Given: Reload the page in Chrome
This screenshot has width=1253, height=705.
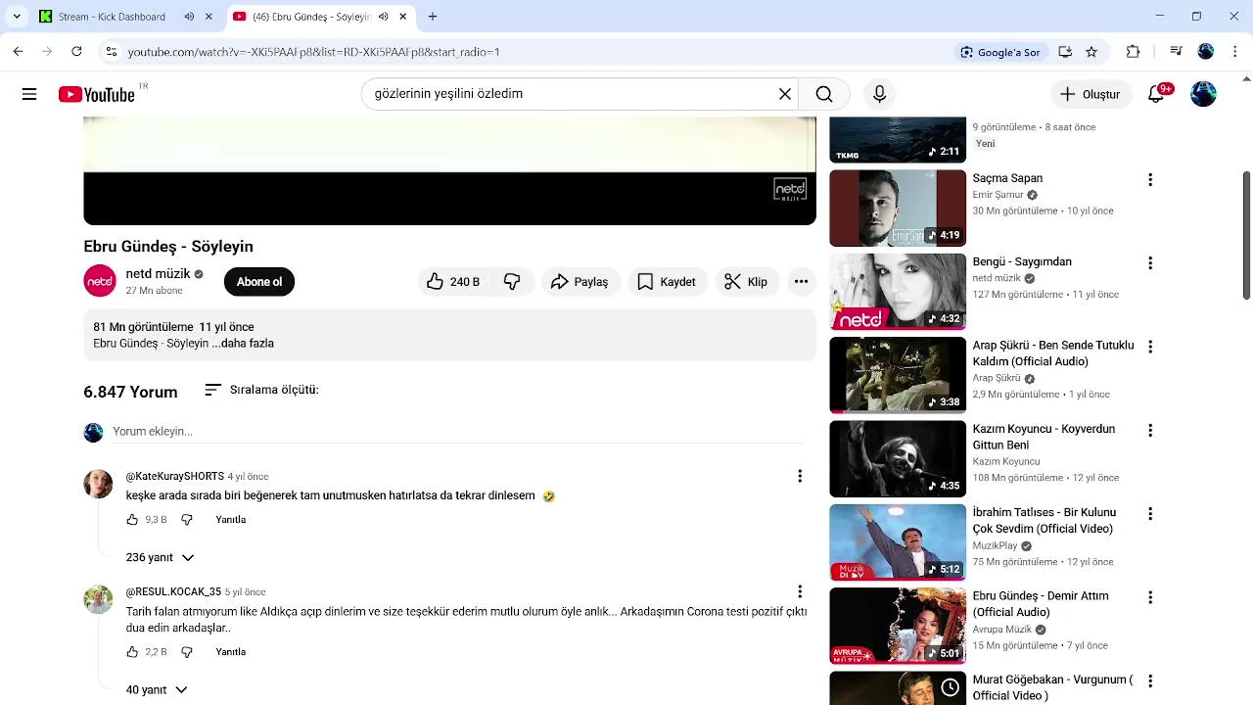Looking at the screenshot, I should (76, 52).
